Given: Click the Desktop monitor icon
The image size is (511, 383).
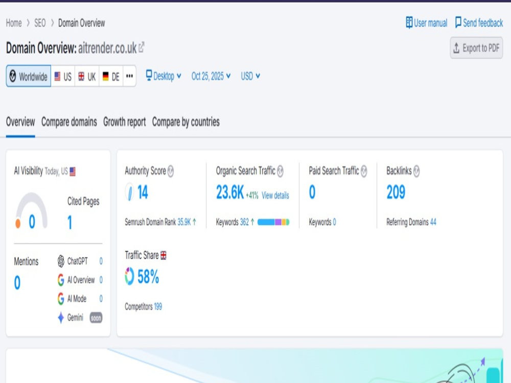Looking at the screenshot, I should pos(149,76).
